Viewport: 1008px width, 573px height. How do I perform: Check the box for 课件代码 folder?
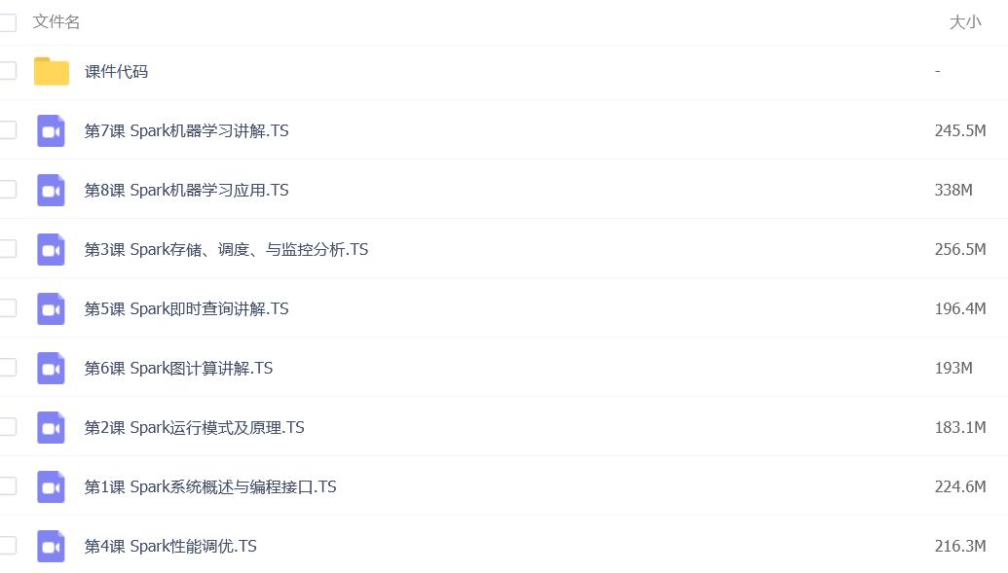(8, 71)
